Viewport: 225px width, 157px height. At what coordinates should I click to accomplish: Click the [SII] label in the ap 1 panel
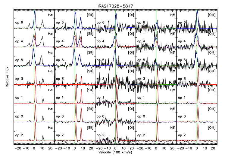click(x=90, y=90)
